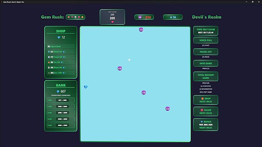Image resolution: width=262 pixels, height=147 pixels.
Task: Buy the [V] Freeze item
Action: pyautogui.click(x=61, y=57)
